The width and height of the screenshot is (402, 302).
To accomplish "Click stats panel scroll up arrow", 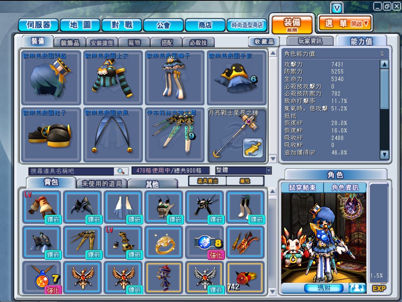I will pos(384,64).
